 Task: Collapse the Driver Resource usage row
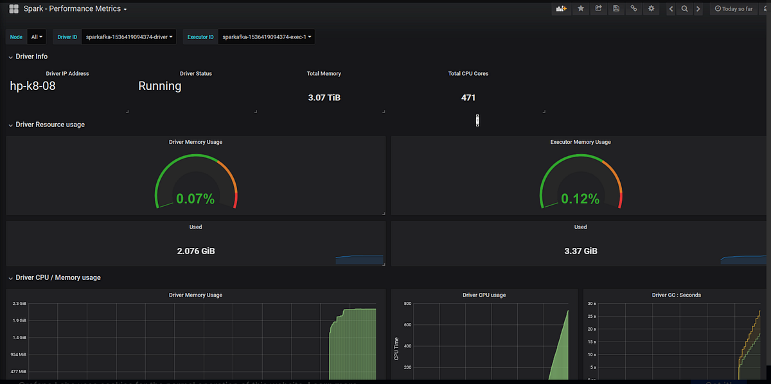(47, 124)
